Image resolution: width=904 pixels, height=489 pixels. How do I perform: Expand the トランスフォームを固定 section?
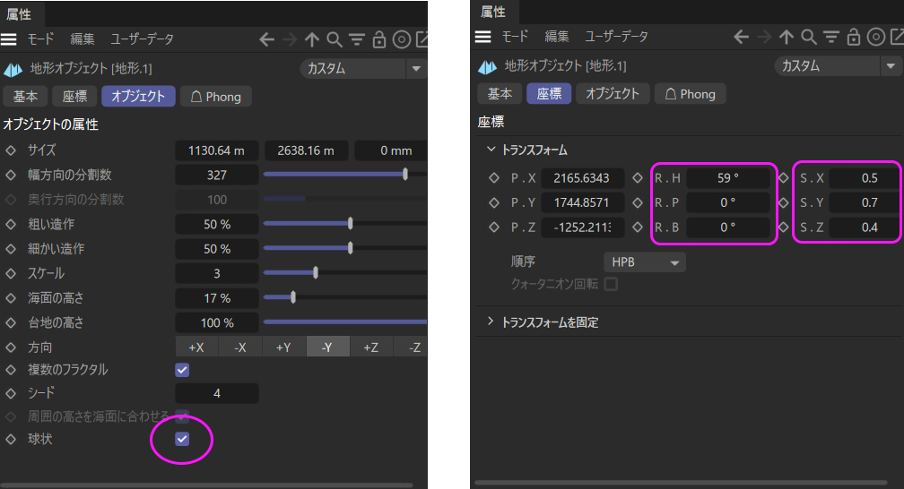coord(491,322)
